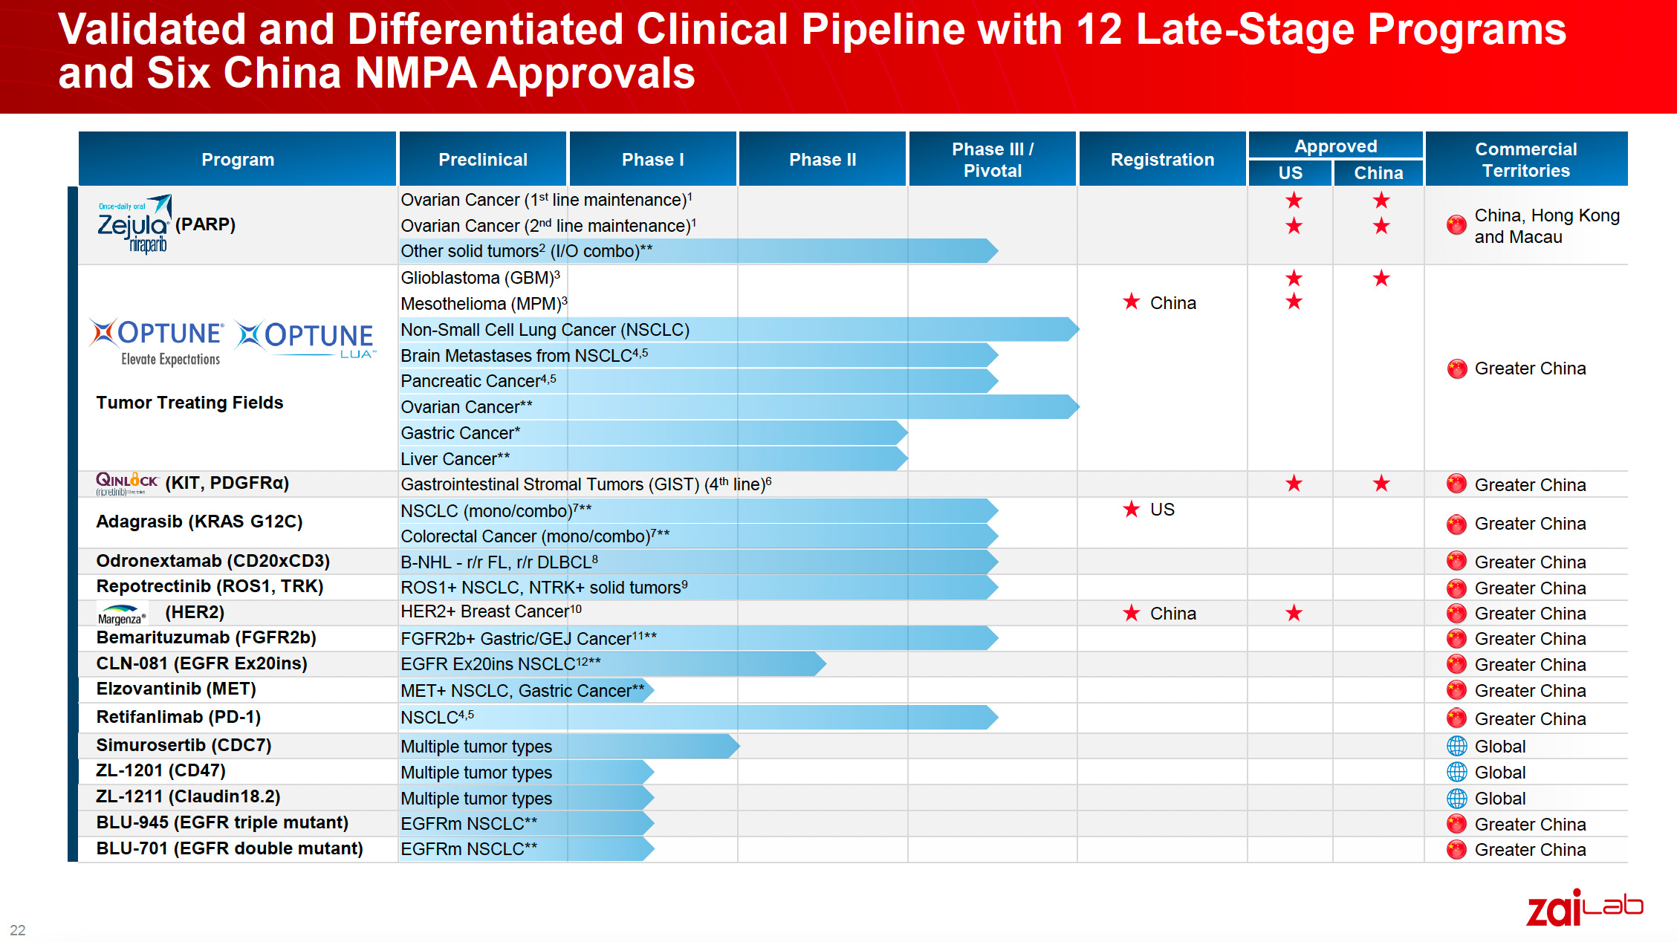1677x942 pixels.
Task: Click the globe icon beside Simurosertib's Global
Action: tap(1456, 746)
